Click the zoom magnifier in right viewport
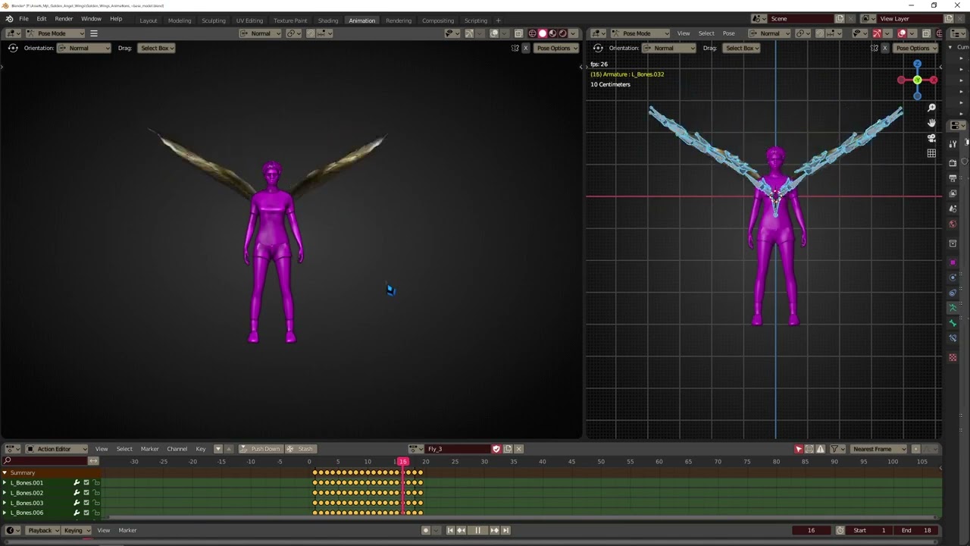 click(x=931, y=108)
